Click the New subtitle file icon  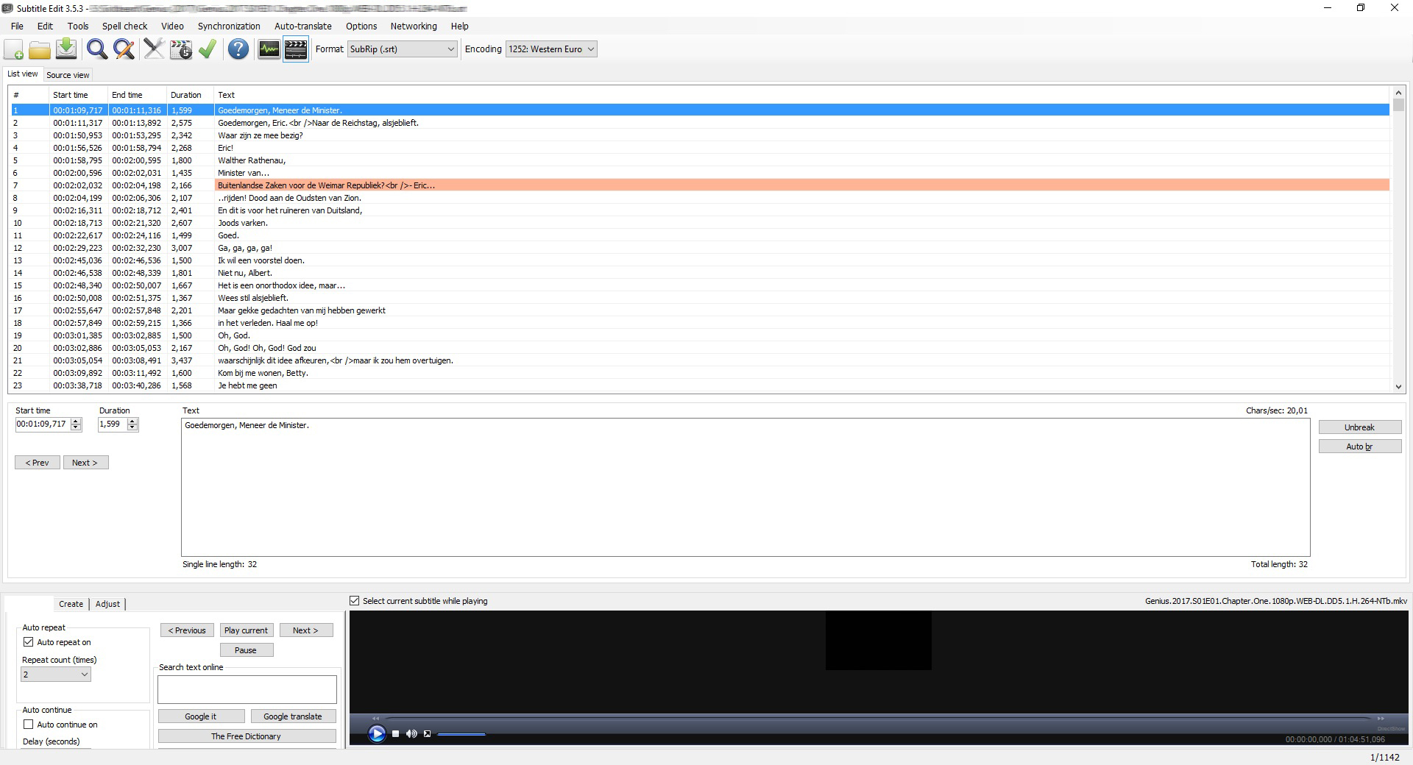coord(14,49)
